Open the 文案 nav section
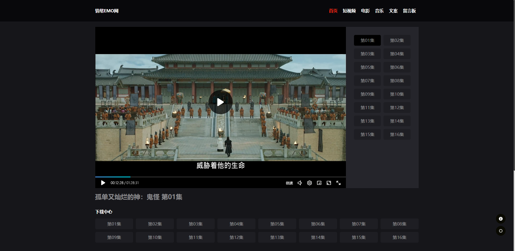The width and height of the screenshot is (515, 251). (x=393, y=11)
